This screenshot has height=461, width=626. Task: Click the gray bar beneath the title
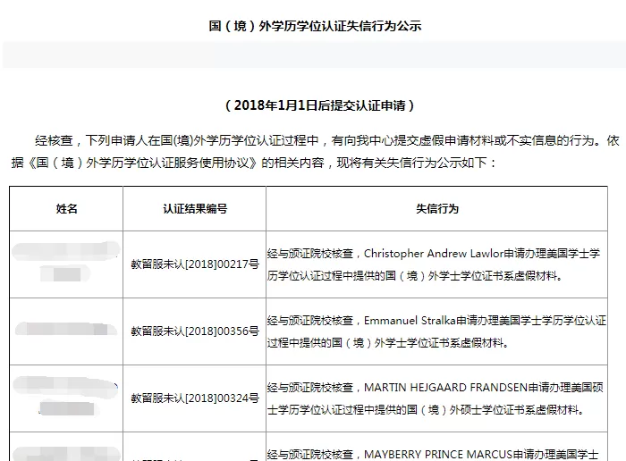pos(314,54)
